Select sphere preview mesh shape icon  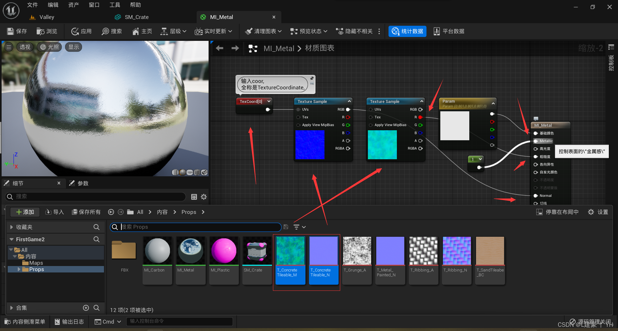tap(183, 172)
